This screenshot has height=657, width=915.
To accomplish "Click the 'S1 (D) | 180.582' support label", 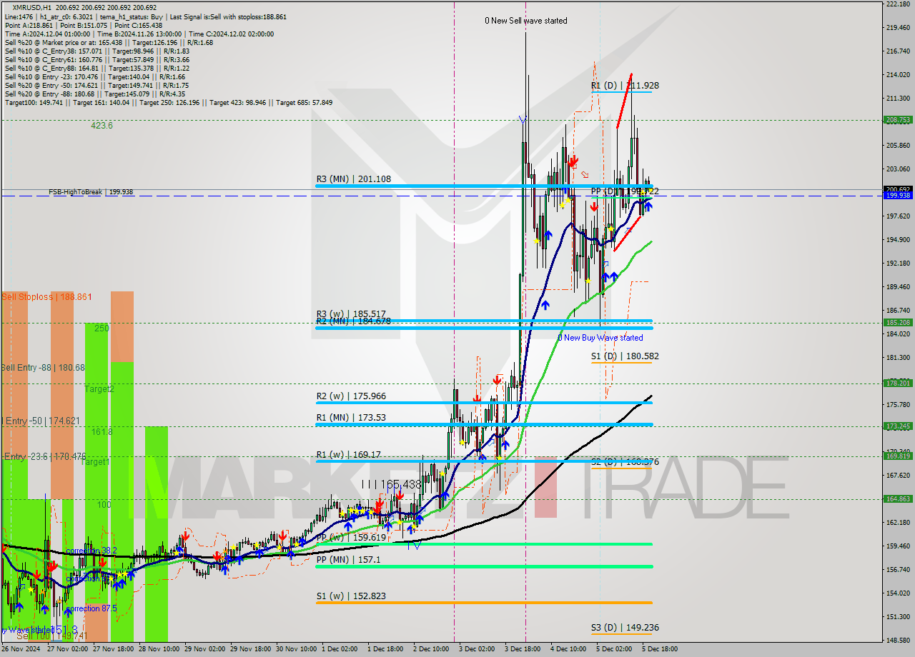I will (625, 356).
